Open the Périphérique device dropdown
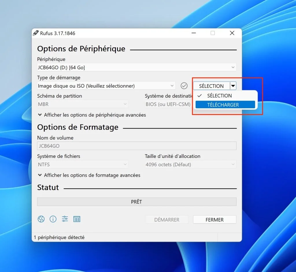296x272 pixels. point(137,67)
